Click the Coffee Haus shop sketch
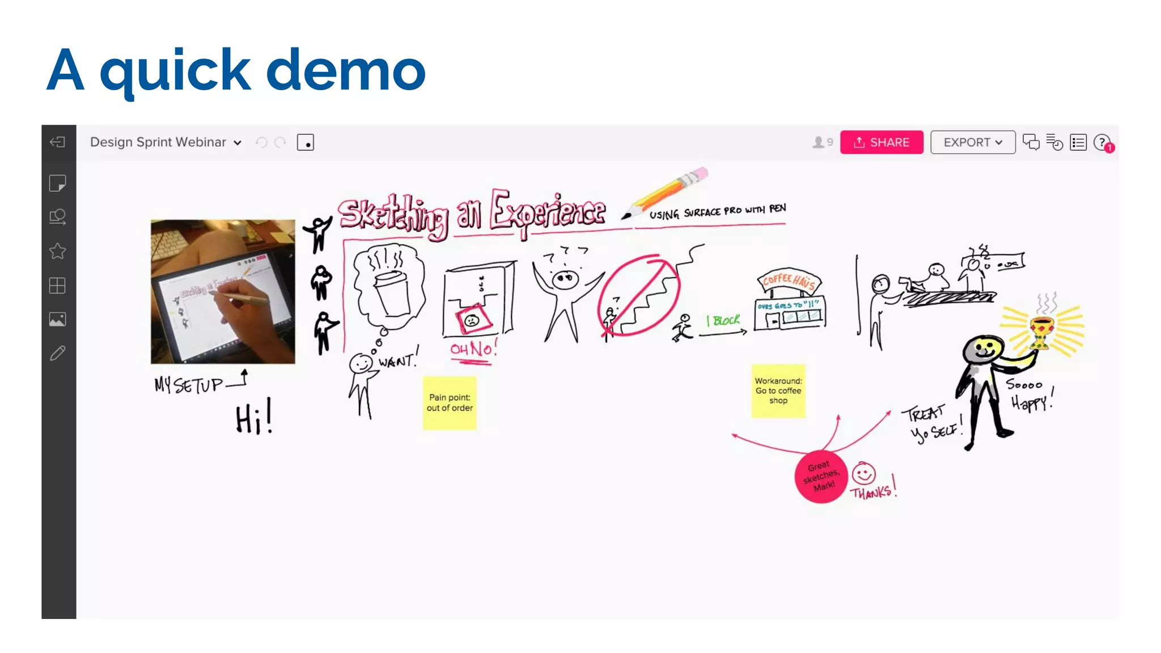Image resolution: width=1161 pixels, height=653 pixels. [790, 299]
